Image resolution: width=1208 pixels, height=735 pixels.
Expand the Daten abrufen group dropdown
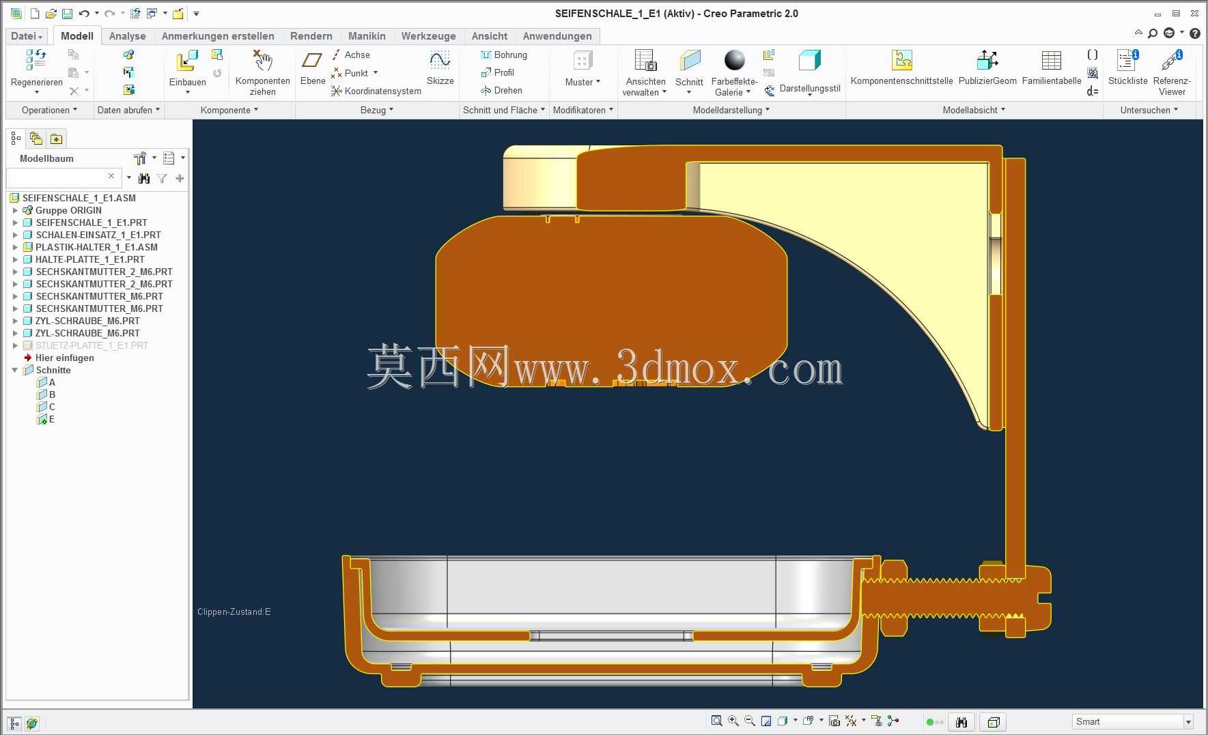point(128,110)
